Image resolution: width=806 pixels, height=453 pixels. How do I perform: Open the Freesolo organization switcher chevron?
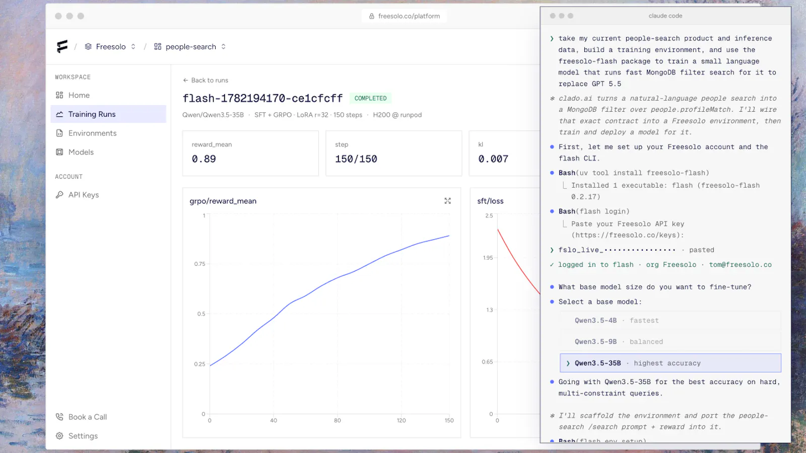[x=133, y=47]
